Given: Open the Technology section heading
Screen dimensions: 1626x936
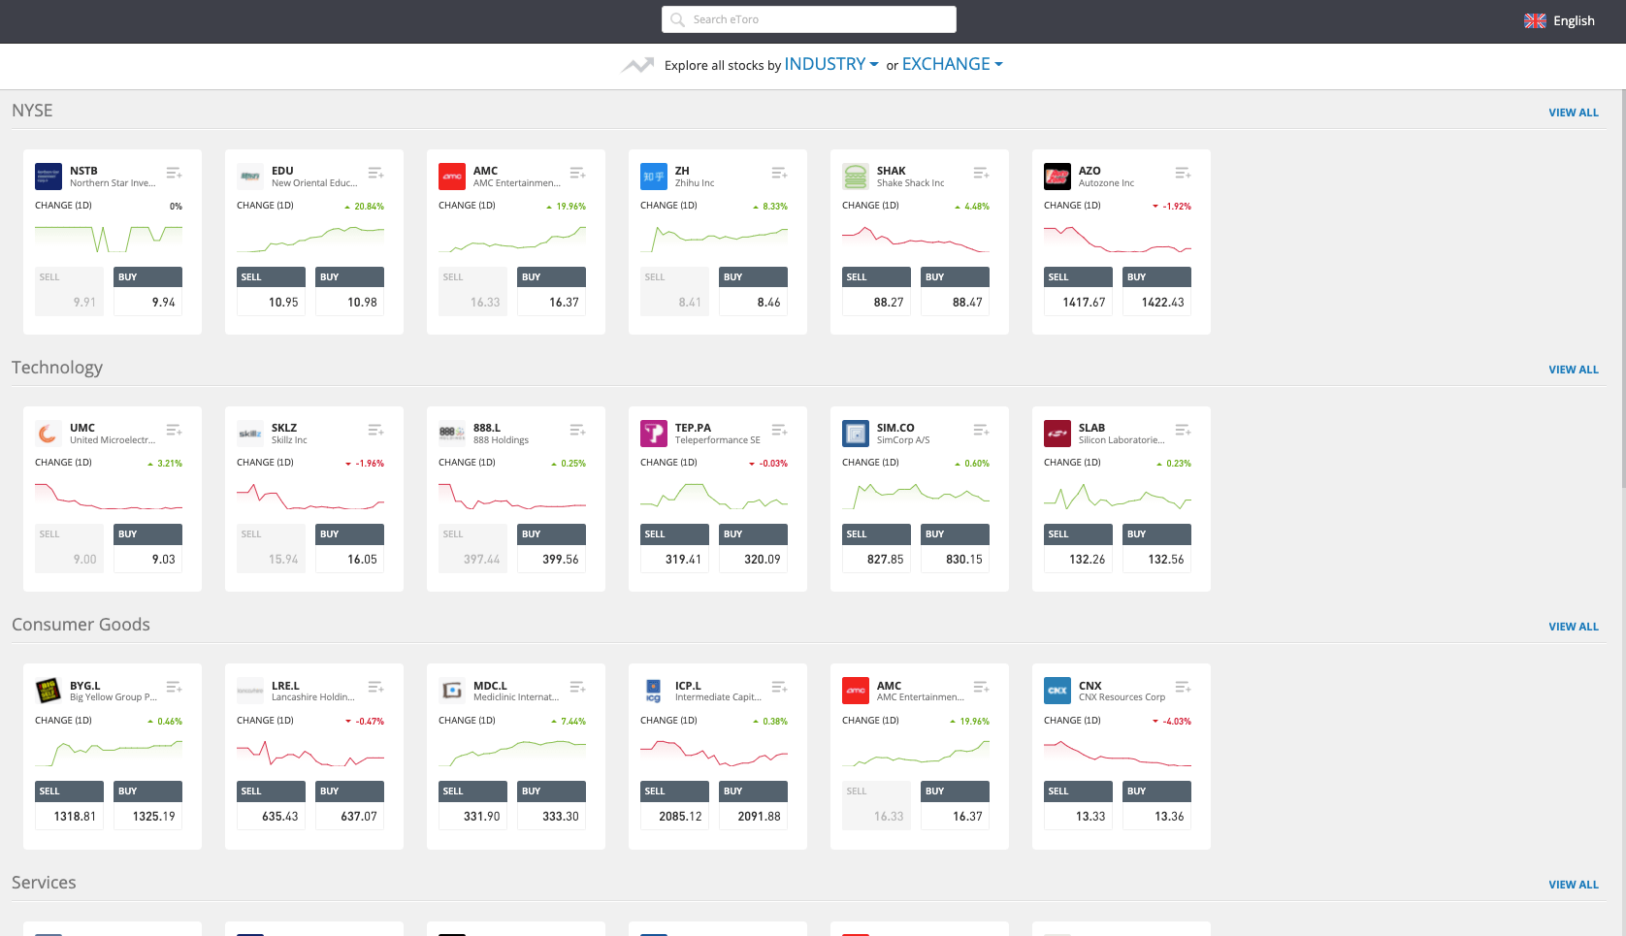Looking at the screenshot, I should (x=57, y=368).
